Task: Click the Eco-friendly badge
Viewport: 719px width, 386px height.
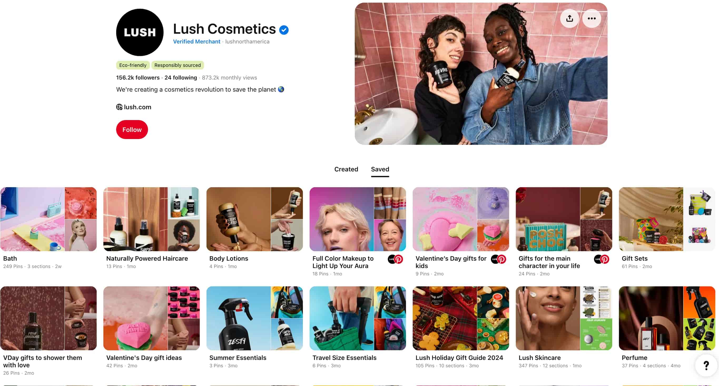Action: [133, 65]
